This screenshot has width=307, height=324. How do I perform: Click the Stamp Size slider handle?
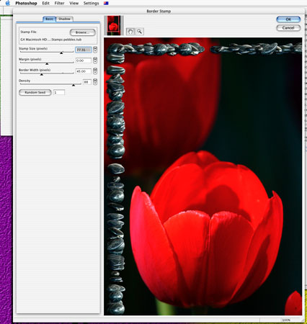(x=61, y=53)
